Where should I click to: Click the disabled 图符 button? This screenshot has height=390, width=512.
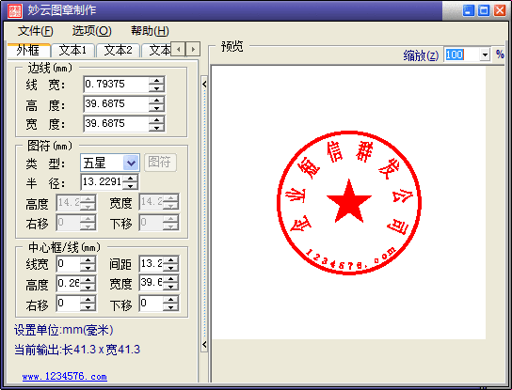coord(160,162)
